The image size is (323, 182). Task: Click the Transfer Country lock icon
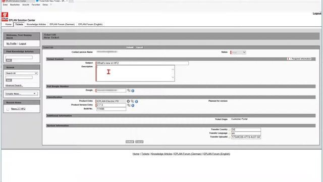click(x=229, y=130)
